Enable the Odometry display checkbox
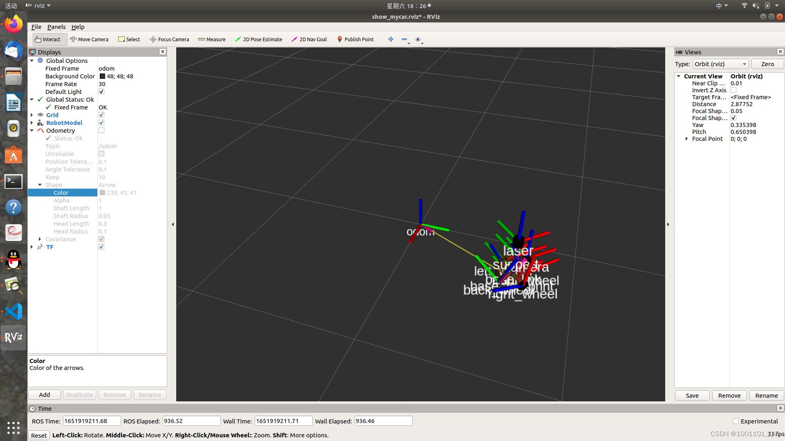 (101, 131)
